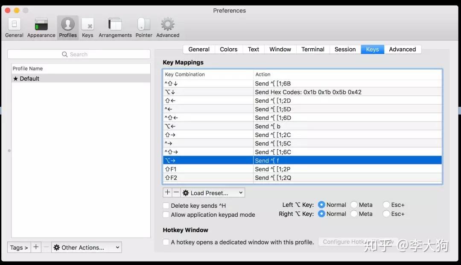Remove the profile with the minus button beside Tags
Viewport: 461px width, 265px height.
tap(46, 247)
